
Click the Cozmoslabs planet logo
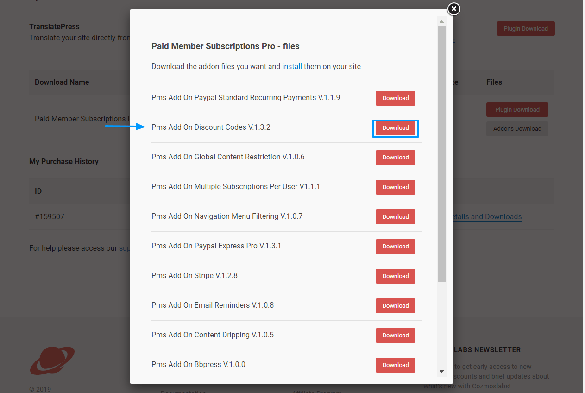(x=52, y=361)
